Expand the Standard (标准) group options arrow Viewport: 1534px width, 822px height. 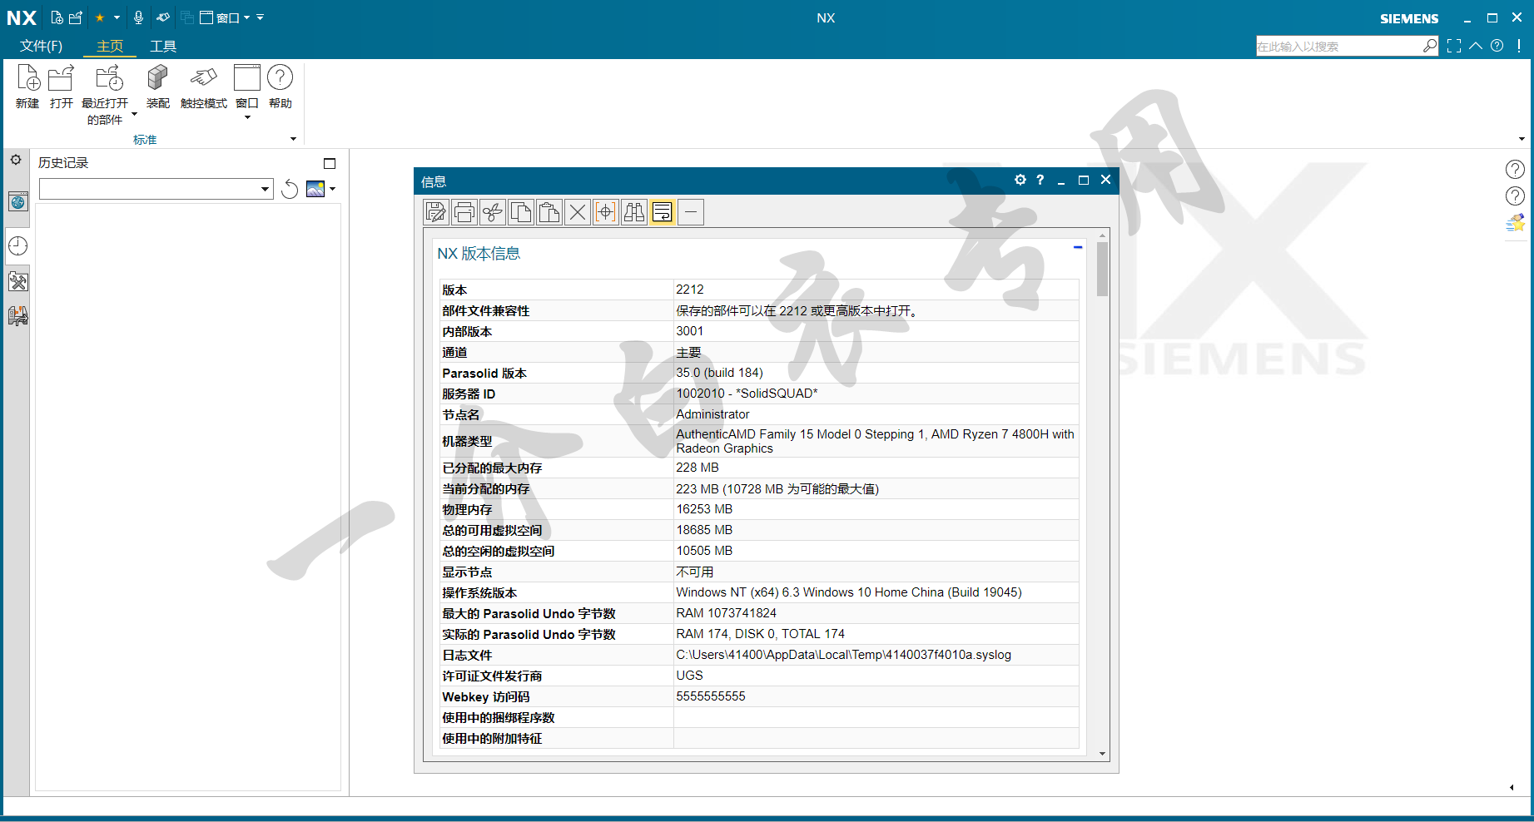(293, 139)
